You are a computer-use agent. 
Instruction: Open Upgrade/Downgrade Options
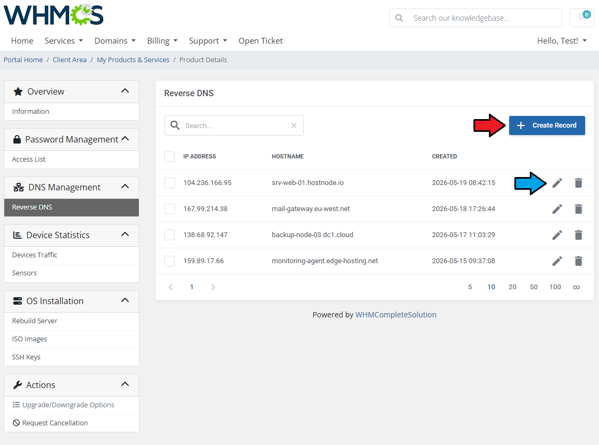(71, 405)
